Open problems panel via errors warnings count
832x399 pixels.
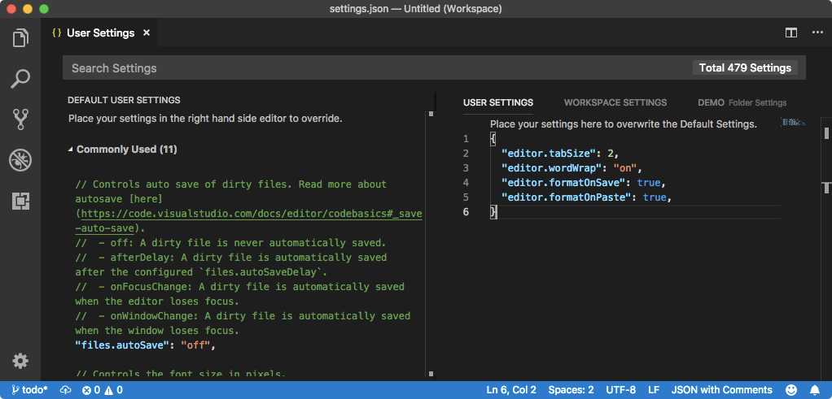[103, 390]
